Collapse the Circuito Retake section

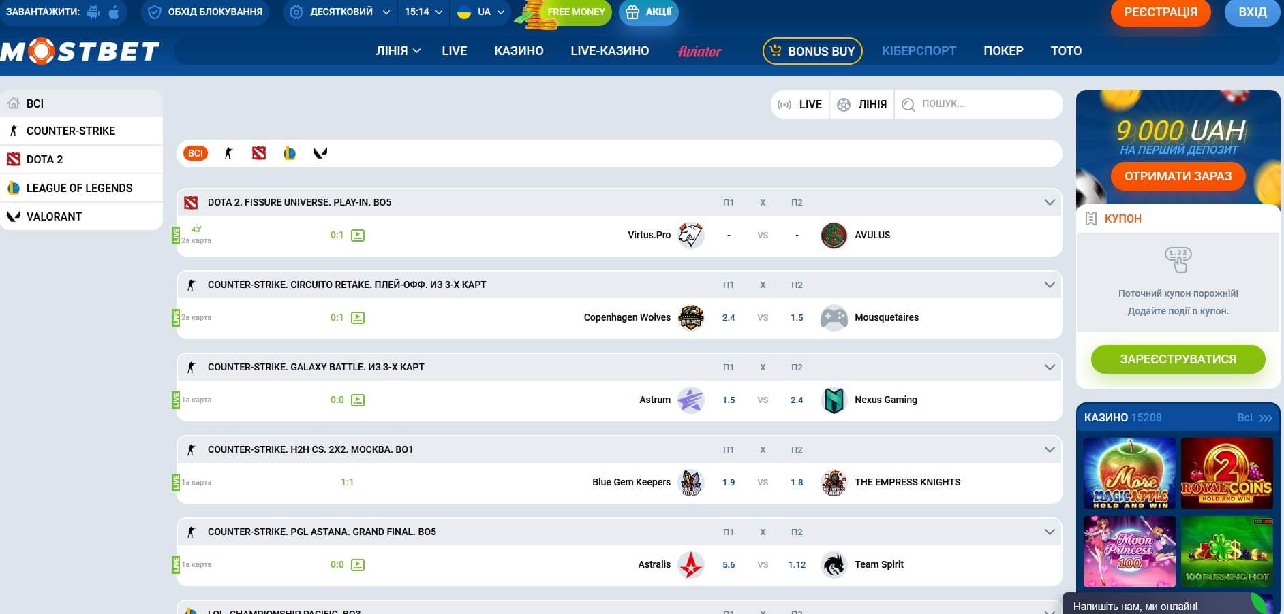point(1050,285)
